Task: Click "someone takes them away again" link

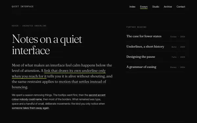Action: pos(31,108)
